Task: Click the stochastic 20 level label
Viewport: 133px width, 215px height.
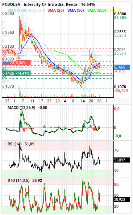Action: [x=116, y=206]
